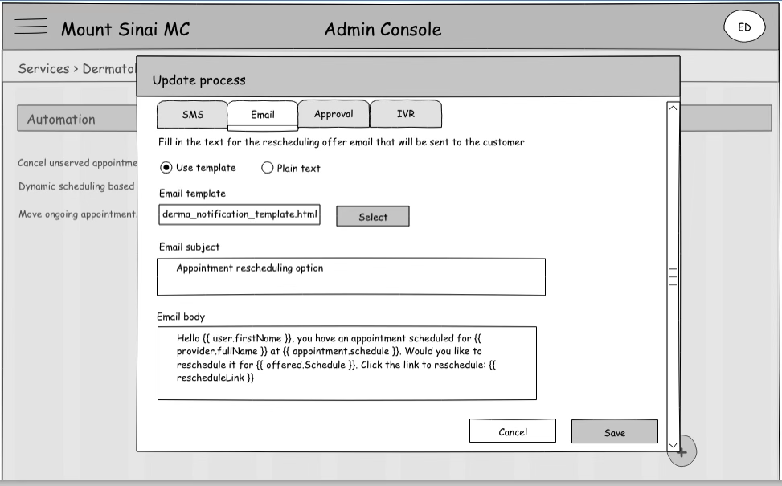Image resolution: width=782 pixels, height=486 pixels.
Task: Click the Dermatol breadcrumb item
Action: (x=109, y=69)
